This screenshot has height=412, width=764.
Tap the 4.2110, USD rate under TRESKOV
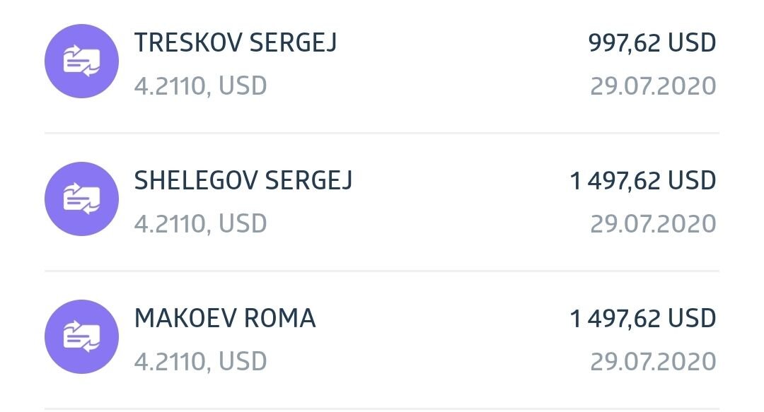coord(200,86)
